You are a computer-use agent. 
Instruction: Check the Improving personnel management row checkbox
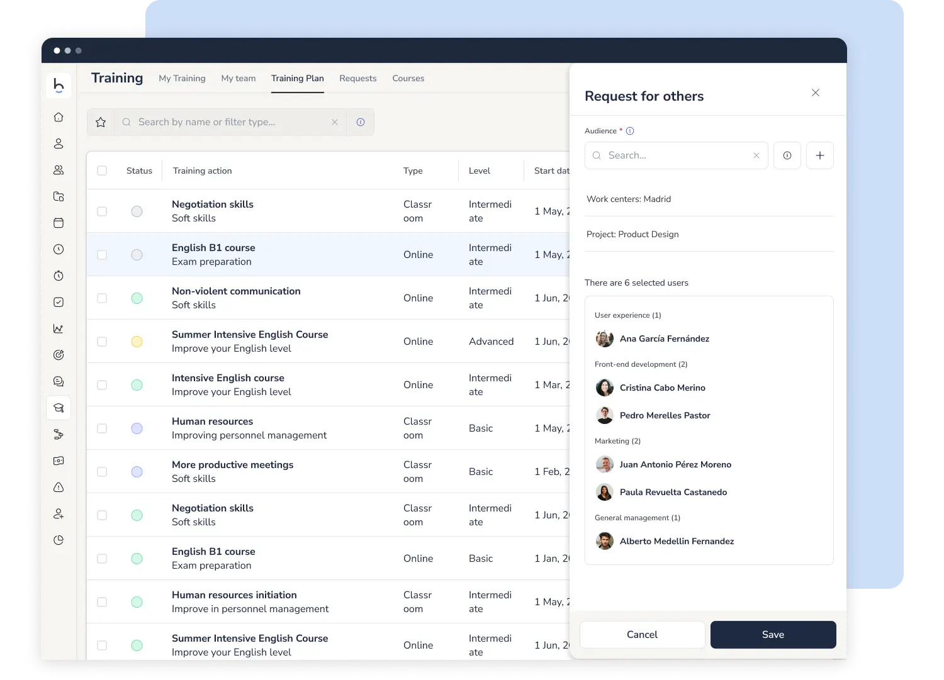pyautogui.click(x=102, y=428)
